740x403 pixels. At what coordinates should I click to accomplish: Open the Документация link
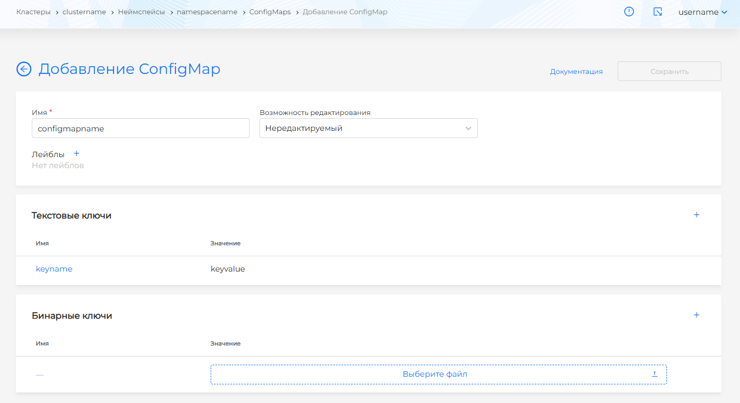[x=576, y=72]
